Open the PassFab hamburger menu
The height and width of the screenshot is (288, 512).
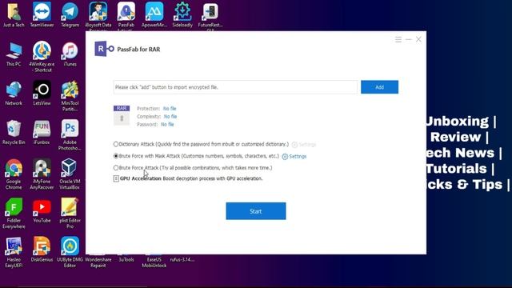[398, 39]
